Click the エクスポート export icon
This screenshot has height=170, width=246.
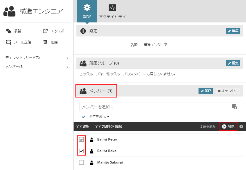click(45, 31)
